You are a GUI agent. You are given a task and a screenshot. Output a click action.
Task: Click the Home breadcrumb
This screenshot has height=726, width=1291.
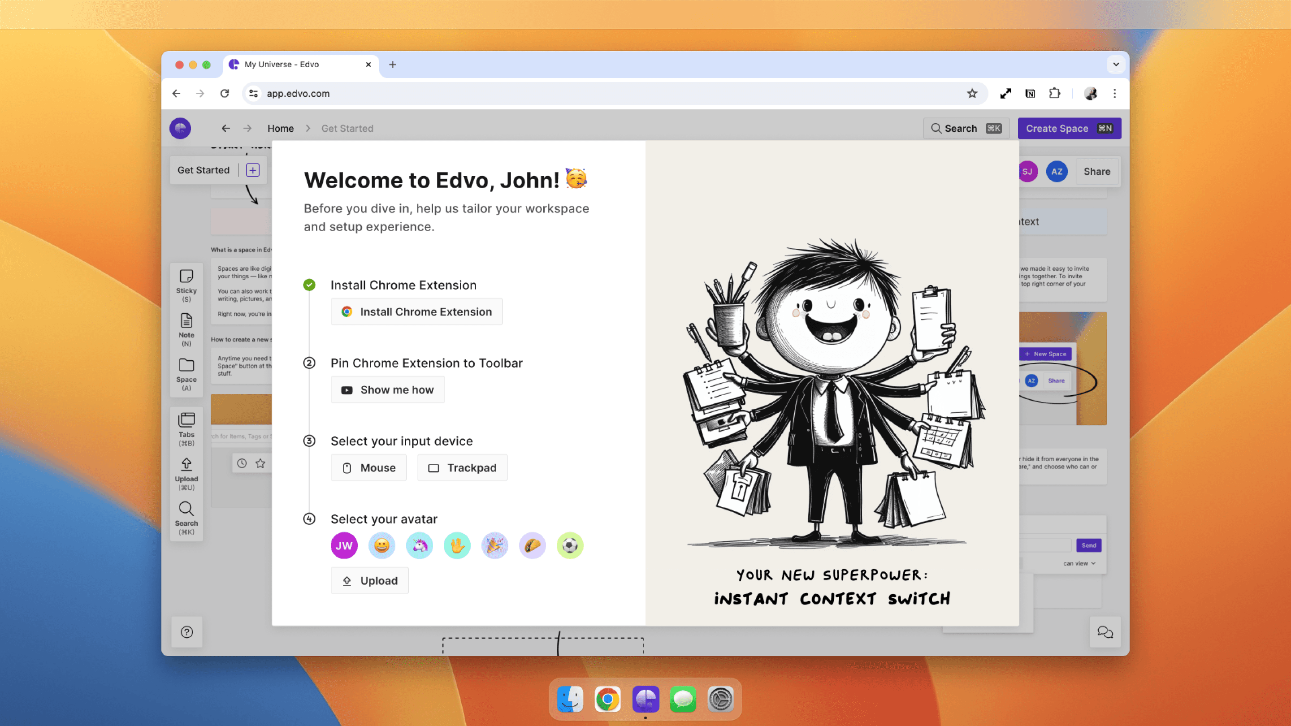tap(280, 128)
